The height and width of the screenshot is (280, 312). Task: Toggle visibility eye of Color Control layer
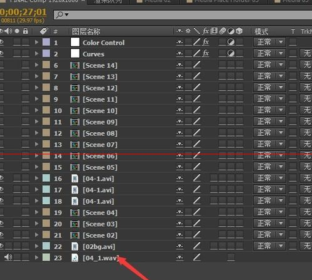[x=2, y=42]
